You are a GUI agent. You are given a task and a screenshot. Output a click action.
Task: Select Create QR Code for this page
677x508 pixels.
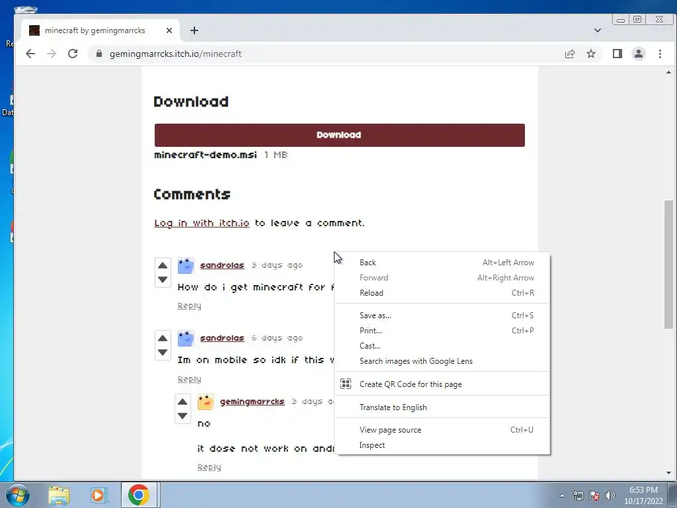click(442, 384)
